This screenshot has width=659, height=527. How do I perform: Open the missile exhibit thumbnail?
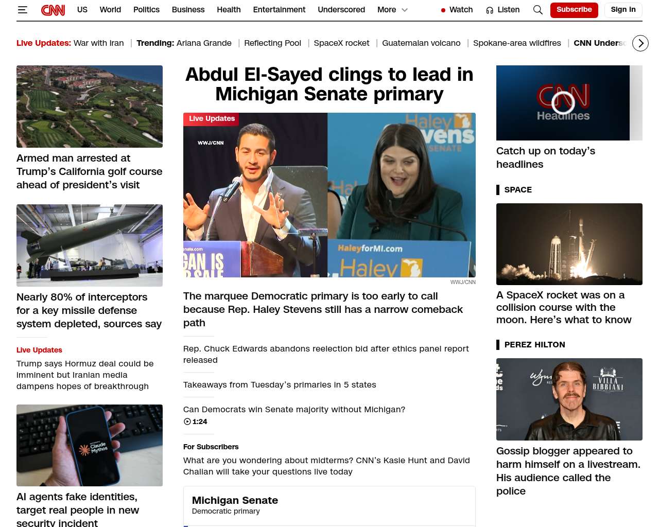pyautogui.click(x=90, y=245)
